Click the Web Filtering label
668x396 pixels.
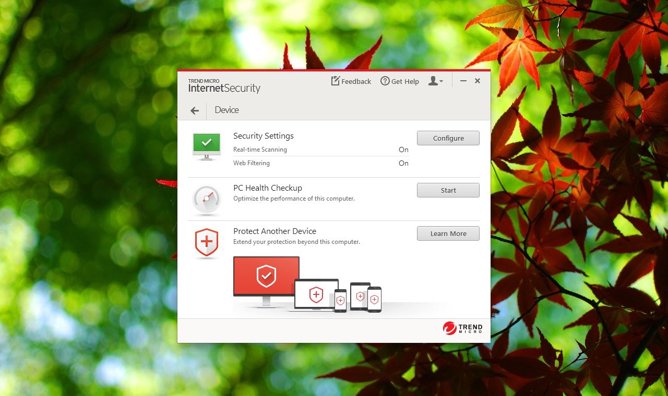tap(252, 163)
